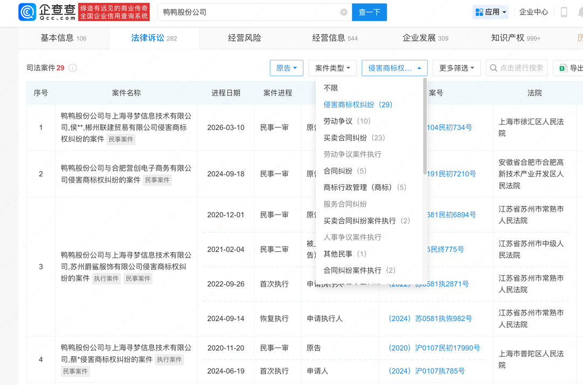Viewport: 583px width, 385px height.
Task: Click the Qcc.com logo icon
Action: click(x=27, y=12)
